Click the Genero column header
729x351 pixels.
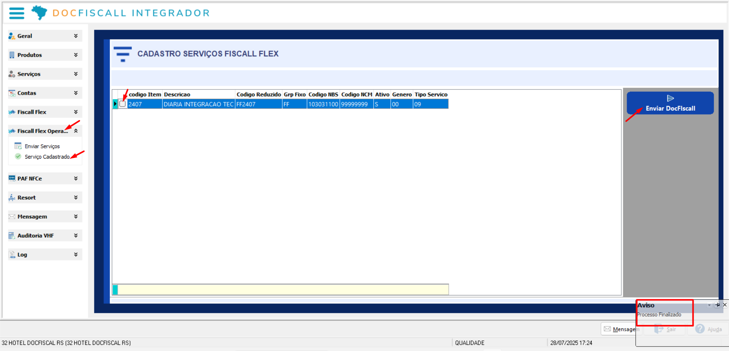coord(402,94)
